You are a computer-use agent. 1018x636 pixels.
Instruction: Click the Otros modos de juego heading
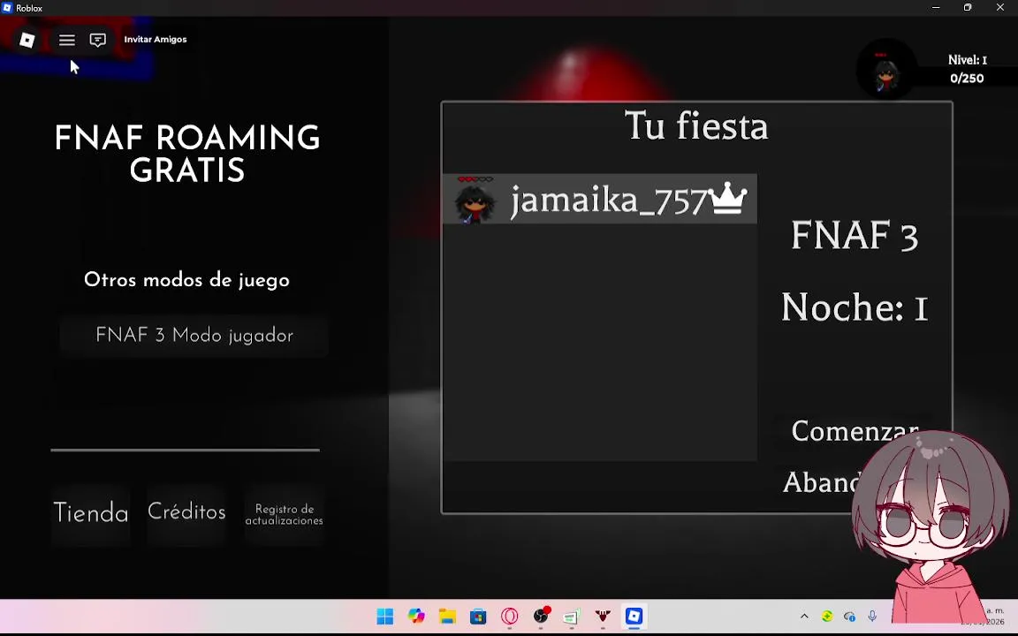186,280
